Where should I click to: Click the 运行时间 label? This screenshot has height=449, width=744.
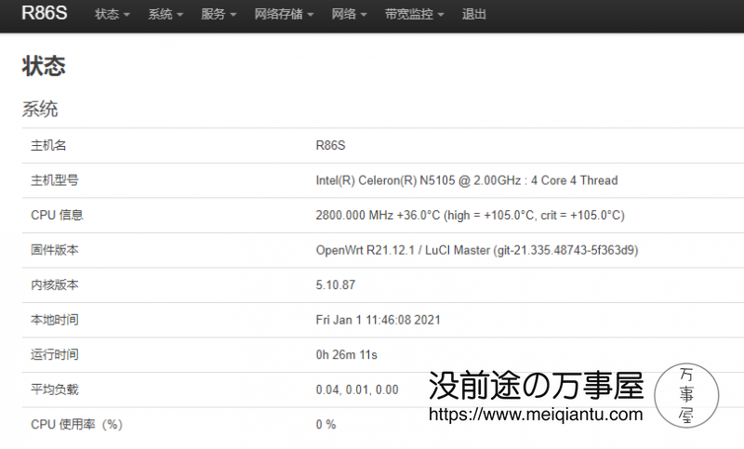coord(55,354)
